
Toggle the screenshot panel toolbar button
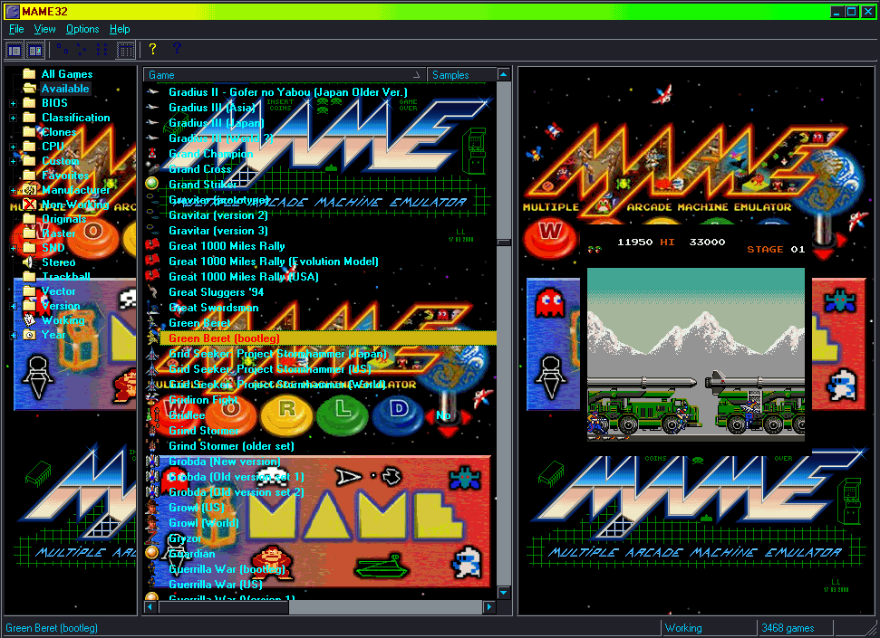[34, 51]
